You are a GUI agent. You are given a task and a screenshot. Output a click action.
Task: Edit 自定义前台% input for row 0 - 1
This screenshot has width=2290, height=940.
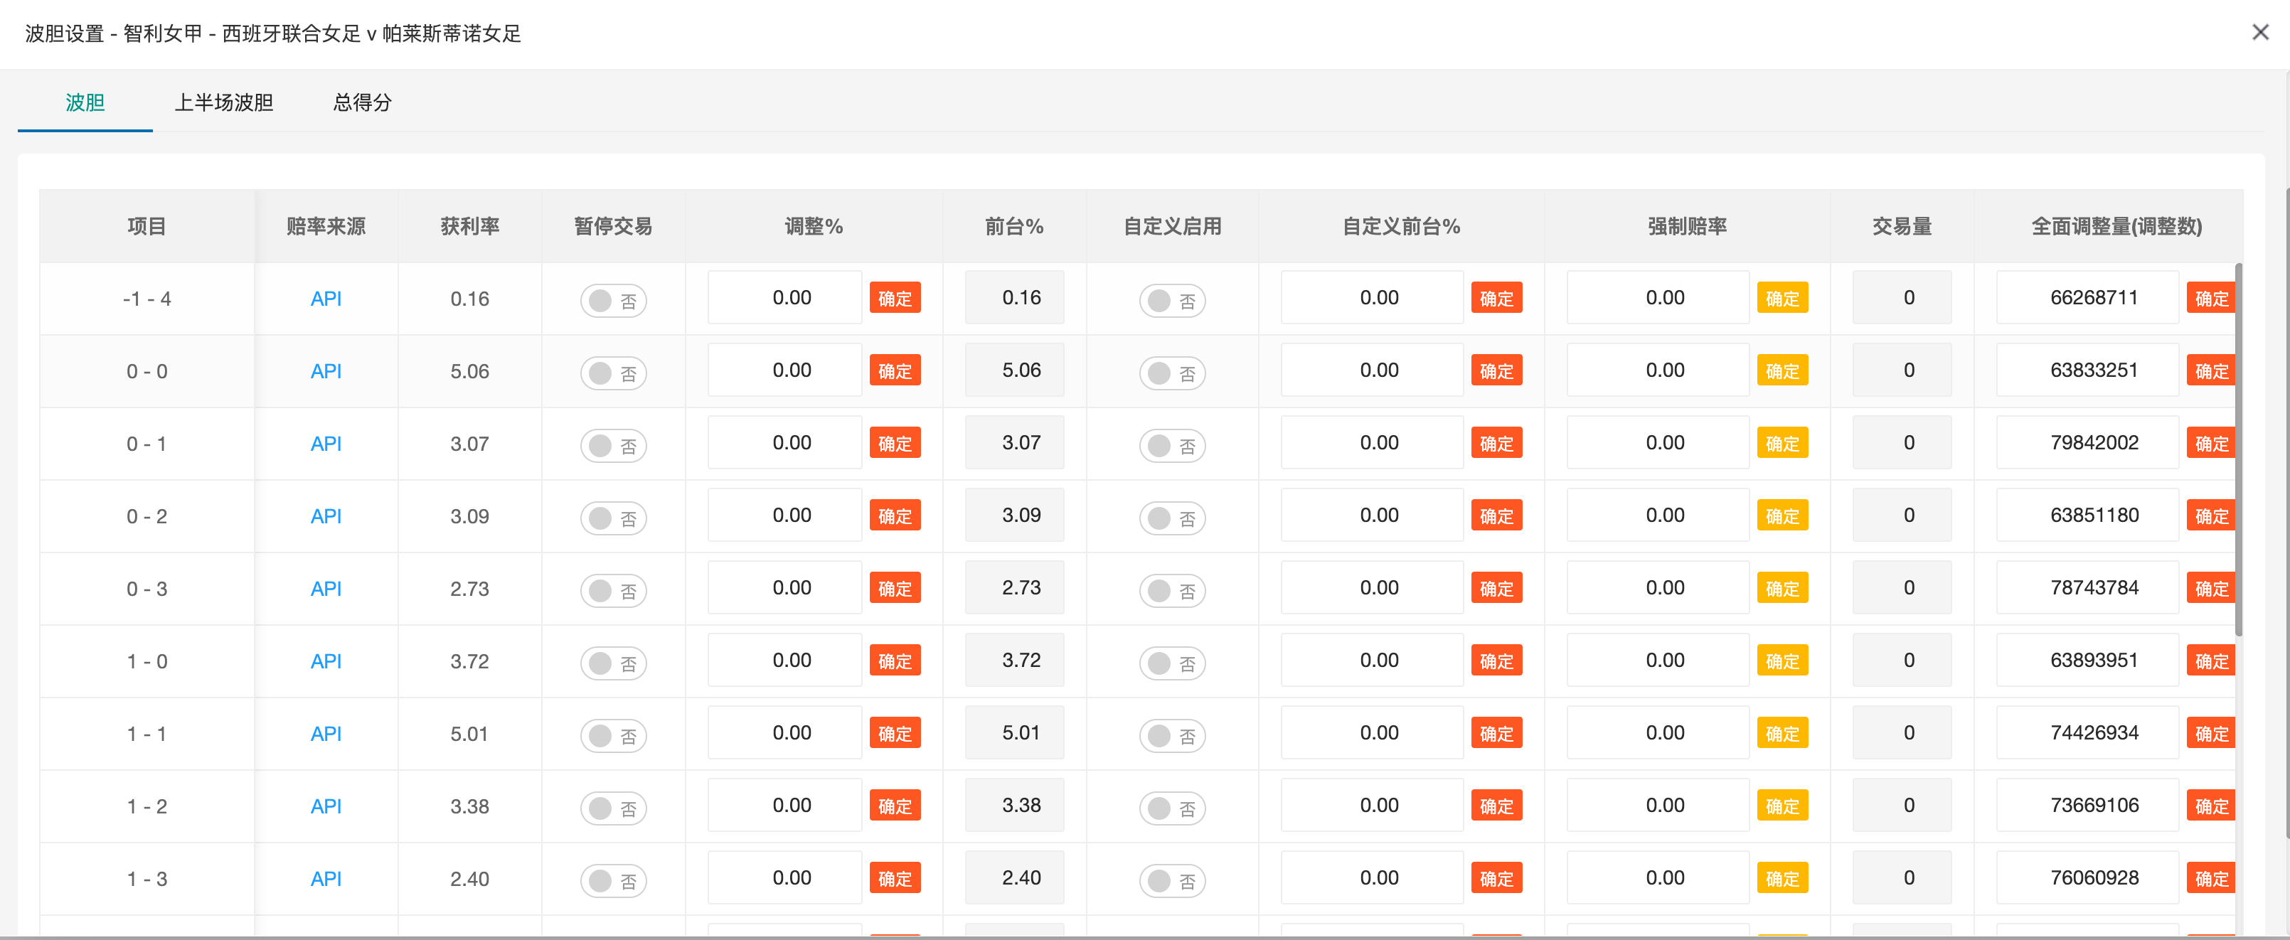click(1372, 444)
